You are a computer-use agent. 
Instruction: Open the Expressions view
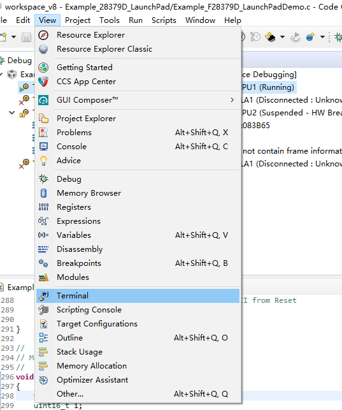pyautogui.click(x=138, y=221)
